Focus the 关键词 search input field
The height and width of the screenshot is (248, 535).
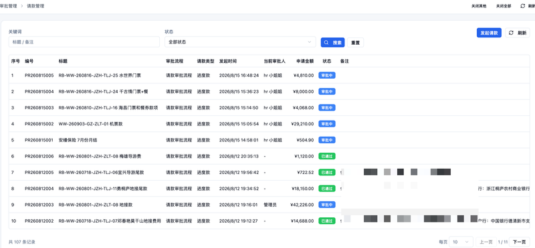84,42
